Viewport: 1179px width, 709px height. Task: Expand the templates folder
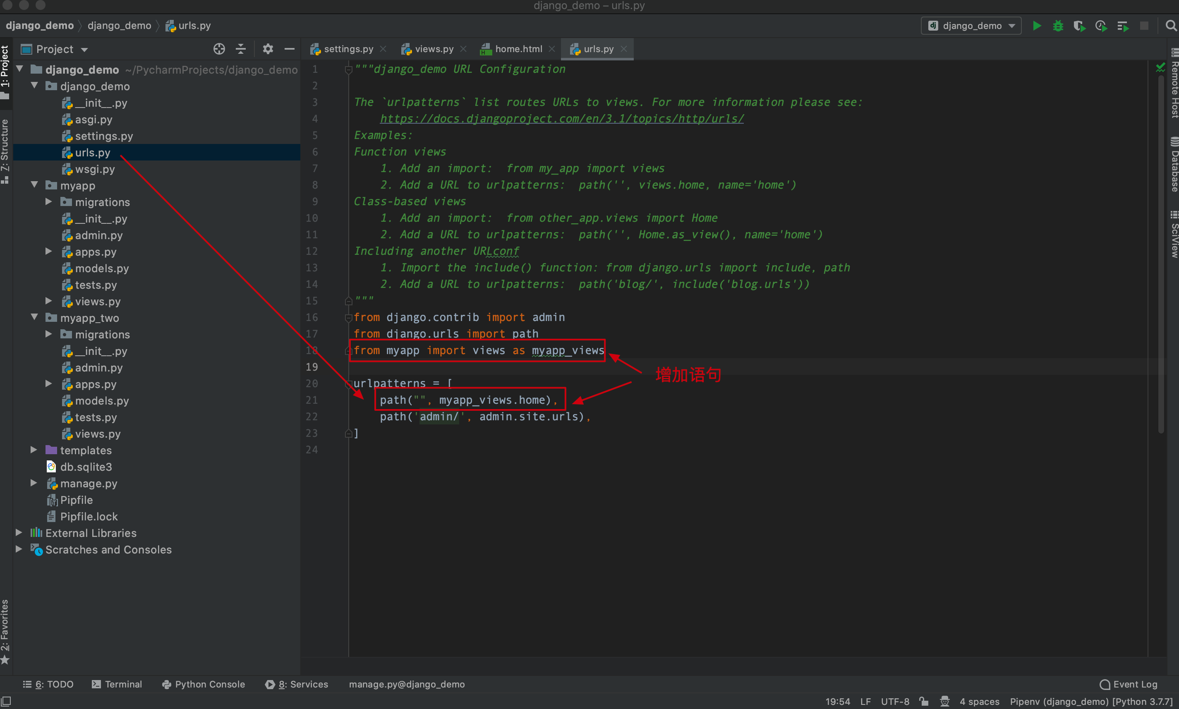[34, 450]
